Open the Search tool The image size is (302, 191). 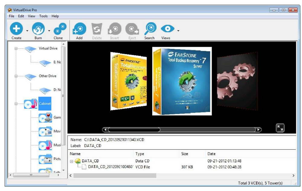(150, 29)
